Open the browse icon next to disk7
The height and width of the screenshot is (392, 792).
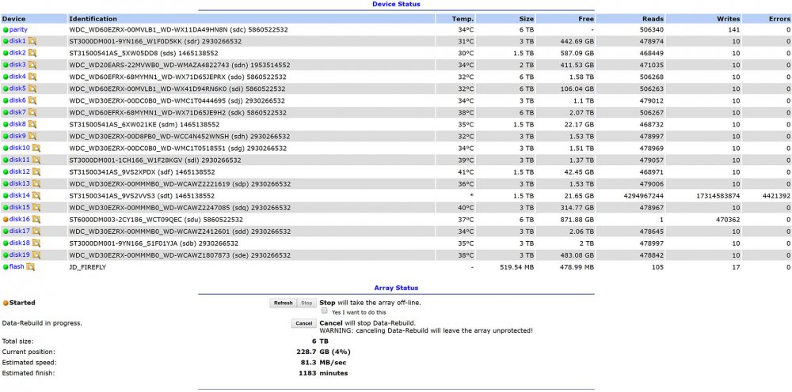coord(32,112)
